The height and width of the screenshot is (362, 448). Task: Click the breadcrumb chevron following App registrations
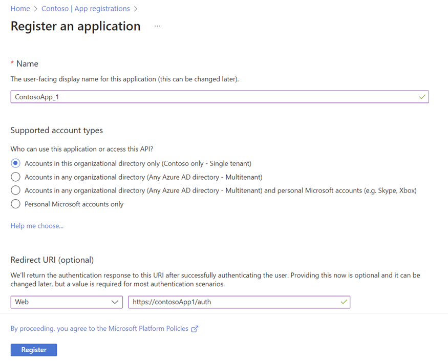[x=136, y=9]
